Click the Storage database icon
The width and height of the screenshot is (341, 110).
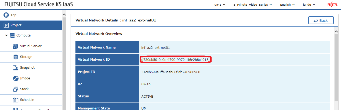(x=16, y=57)
